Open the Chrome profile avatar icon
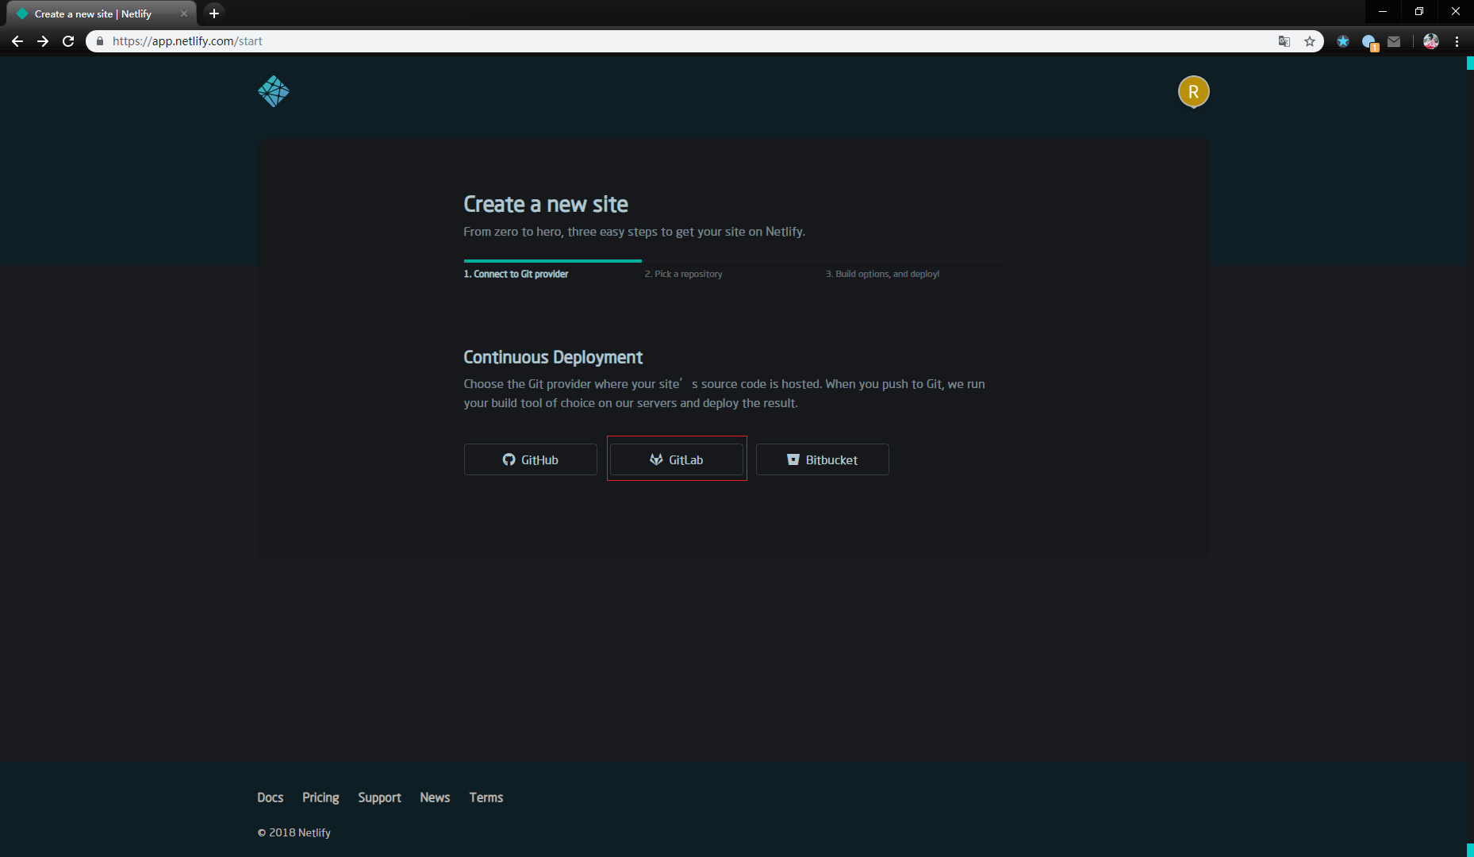 (1430, 41)
